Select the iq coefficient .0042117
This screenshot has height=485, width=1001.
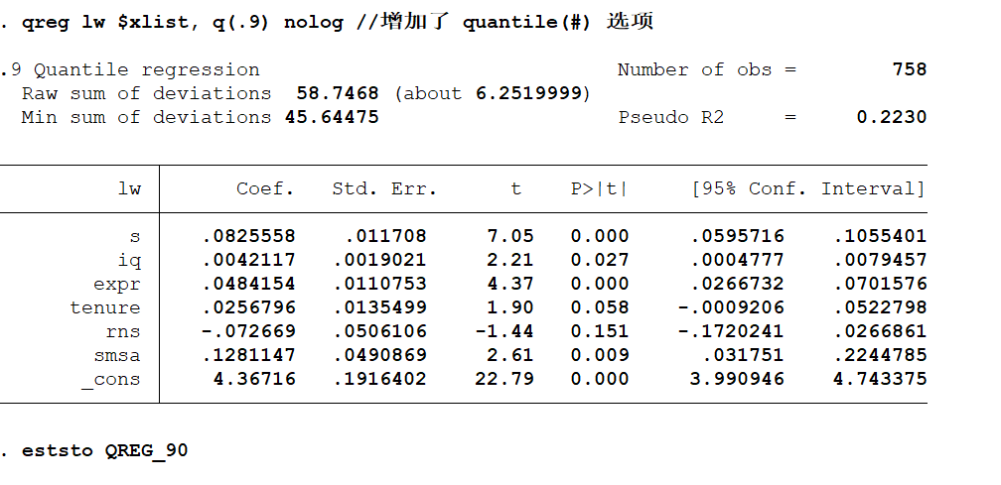[x=249, y=260]
